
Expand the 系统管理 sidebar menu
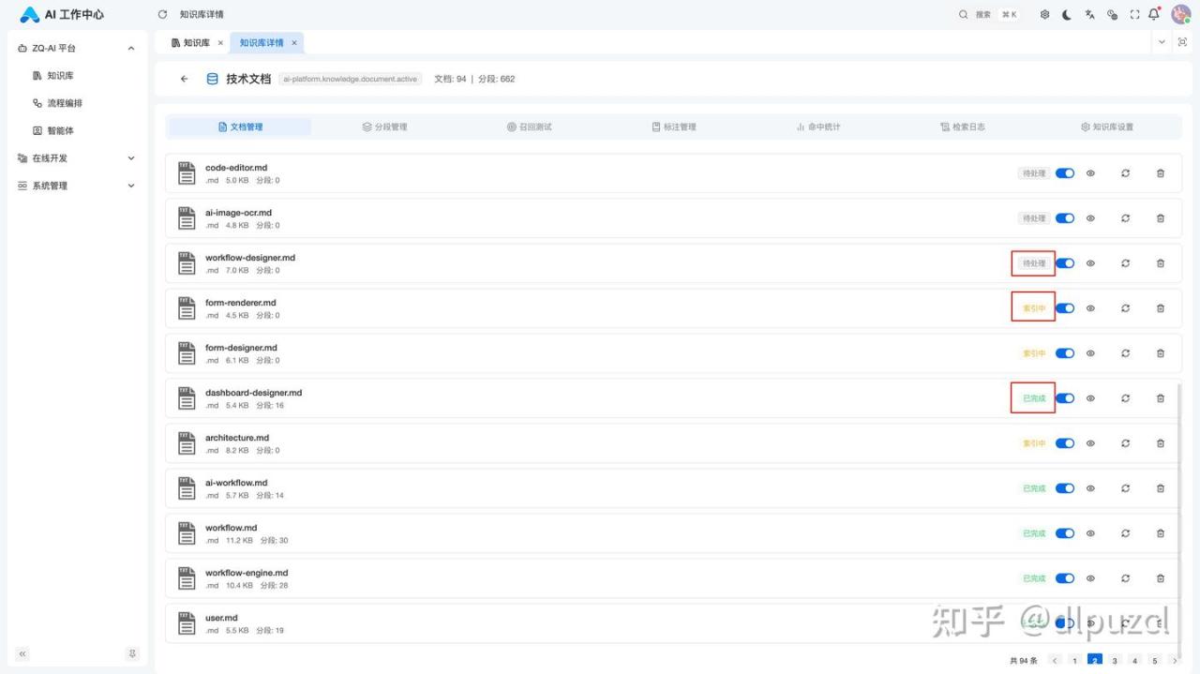pos(130,186)
